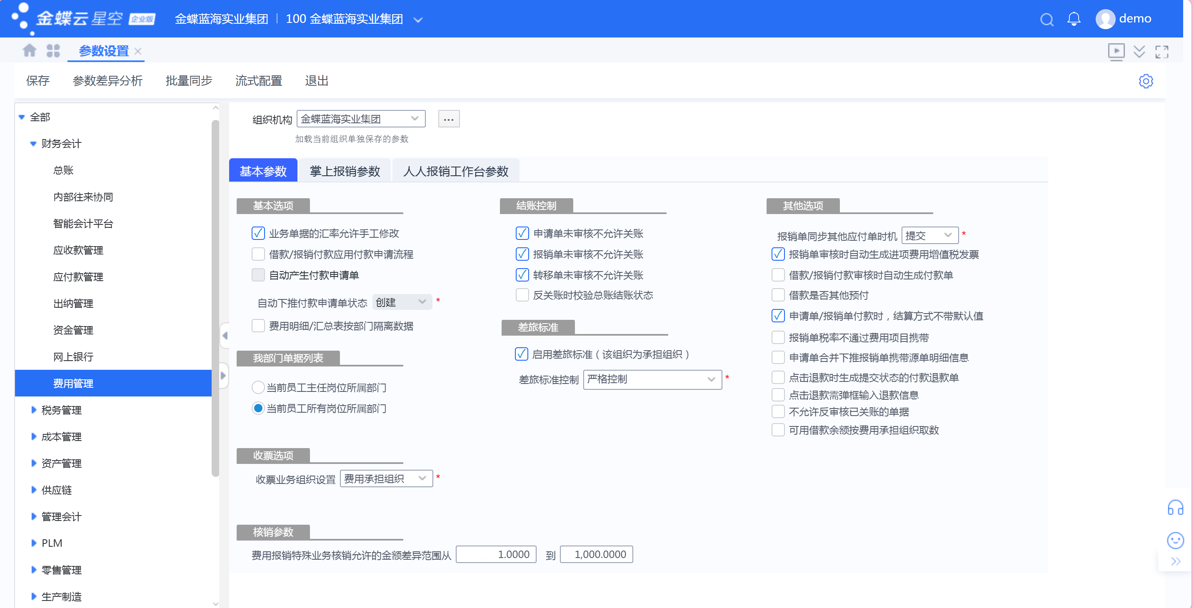The height and width of the screenshot is (608, 1194).
Task: Select 费用管理 in the tree
Action: coord(113,383)
